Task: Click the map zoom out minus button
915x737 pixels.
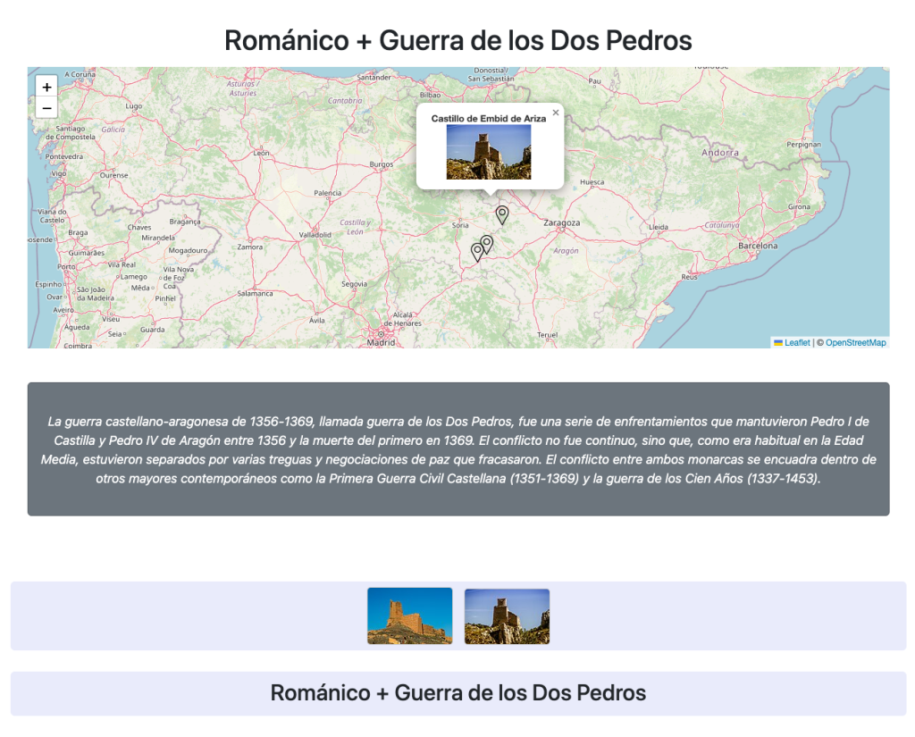Action: click(46, 108)
